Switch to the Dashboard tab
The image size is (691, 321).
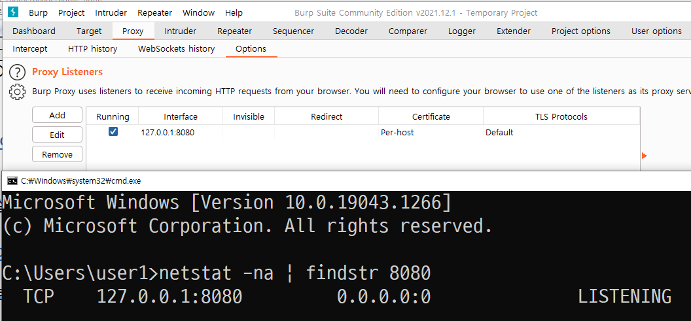[34, 31]
